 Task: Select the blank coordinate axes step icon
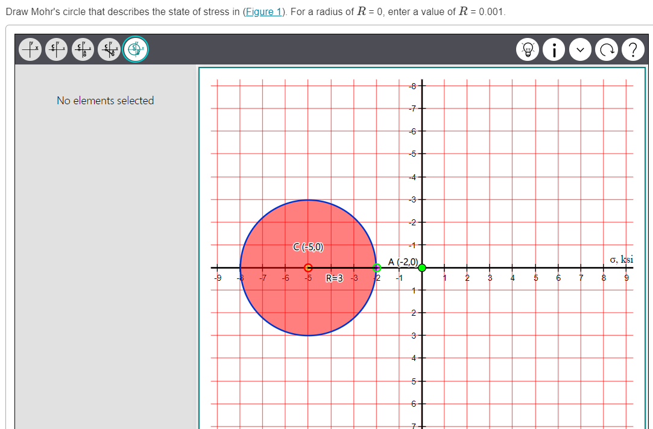[x=30, y=49]
